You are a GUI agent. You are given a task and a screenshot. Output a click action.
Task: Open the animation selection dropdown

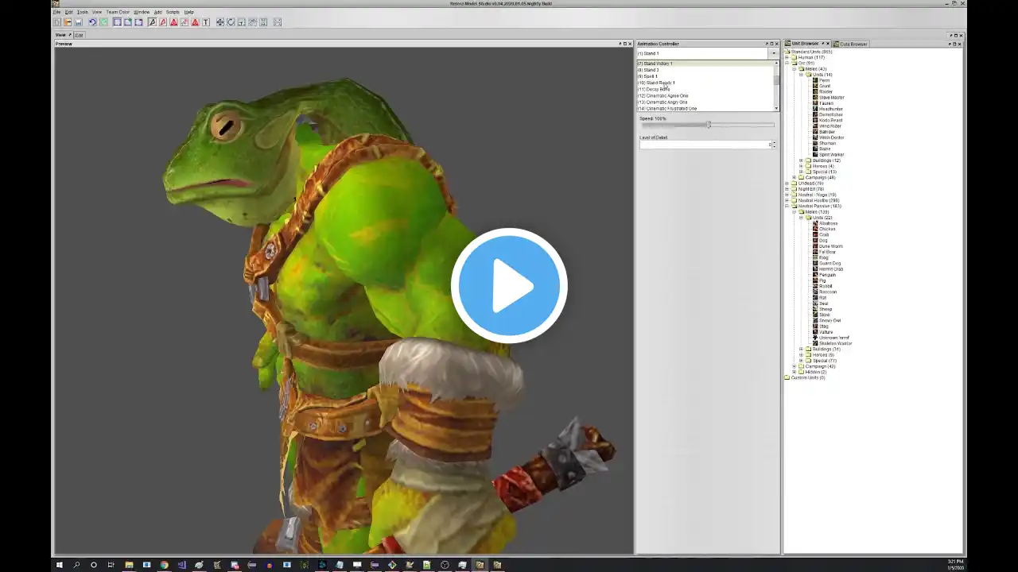pyautogui.click(x=773, y=53)
